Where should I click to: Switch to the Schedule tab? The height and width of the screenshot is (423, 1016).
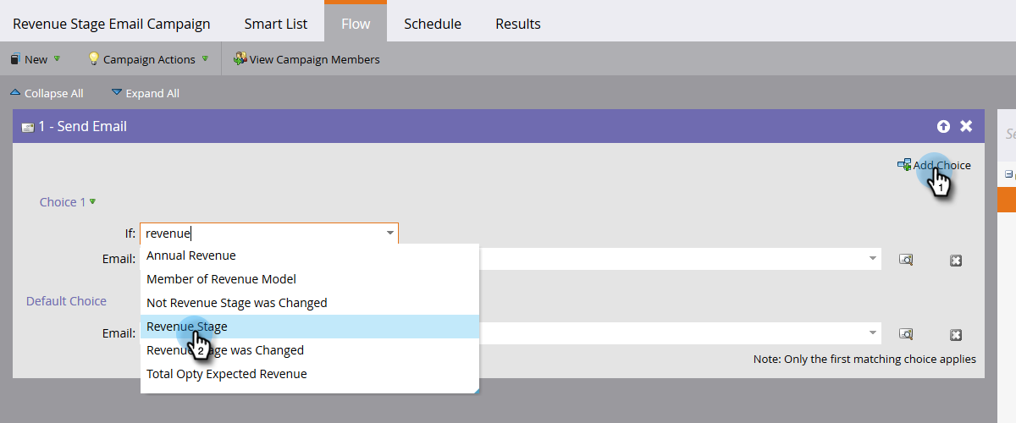(432, 24)
